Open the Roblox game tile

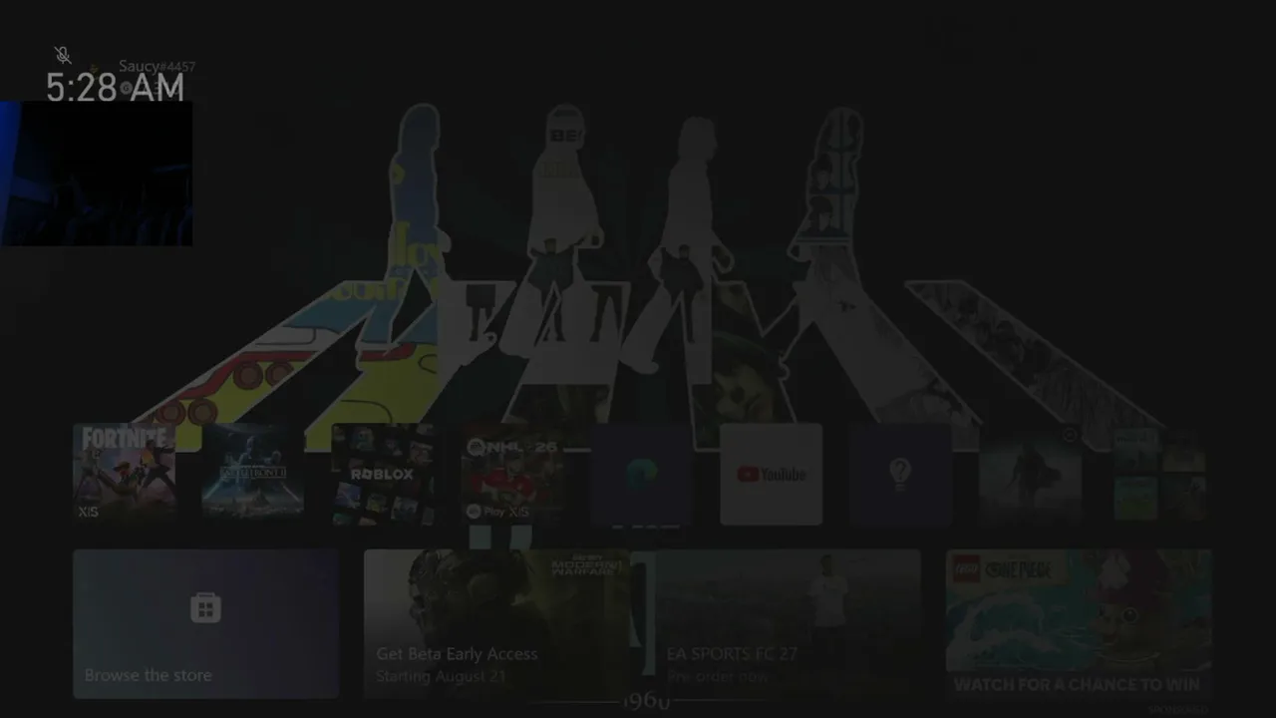(x=383, y=474)
